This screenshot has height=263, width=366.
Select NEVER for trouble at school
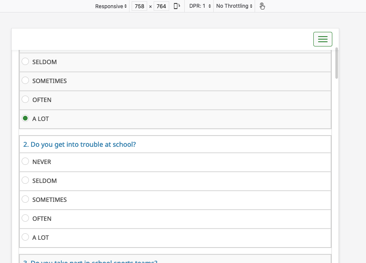pos(25,161)
